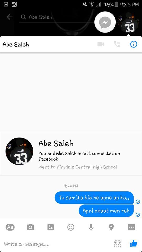Image resolution: width=142 pixels, height=252 pixels.
Task: Open more options with the three dots
Action: [131, 227]
